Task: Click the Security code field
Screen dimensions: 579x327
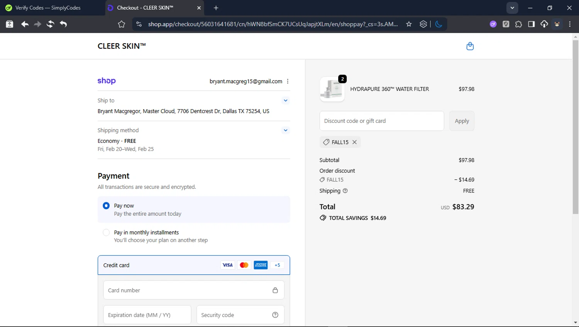Action: [240, 315]
